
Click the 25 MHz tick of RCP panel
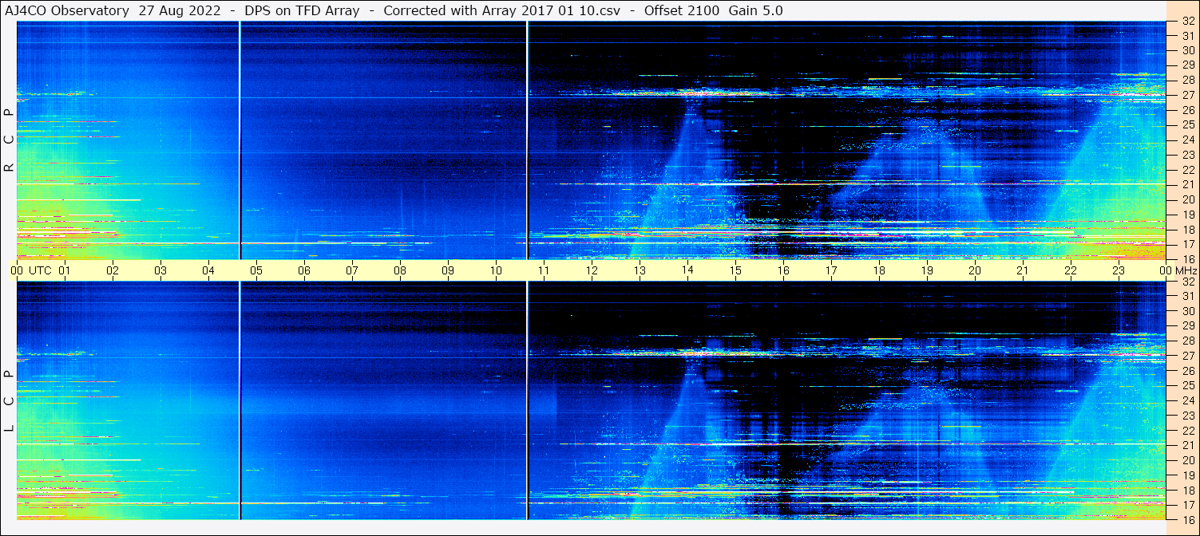(1187, 125)
